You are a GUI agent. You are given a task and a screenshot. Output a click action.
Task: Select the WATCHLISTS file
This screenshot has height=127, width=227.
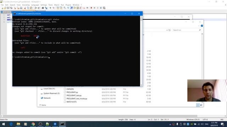[72, 102]
